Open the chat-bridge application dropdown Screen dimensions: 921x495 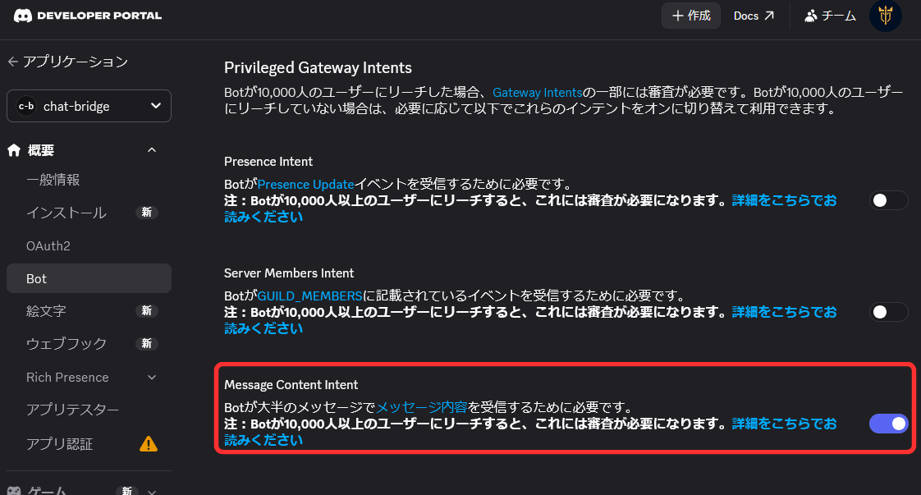89,106
